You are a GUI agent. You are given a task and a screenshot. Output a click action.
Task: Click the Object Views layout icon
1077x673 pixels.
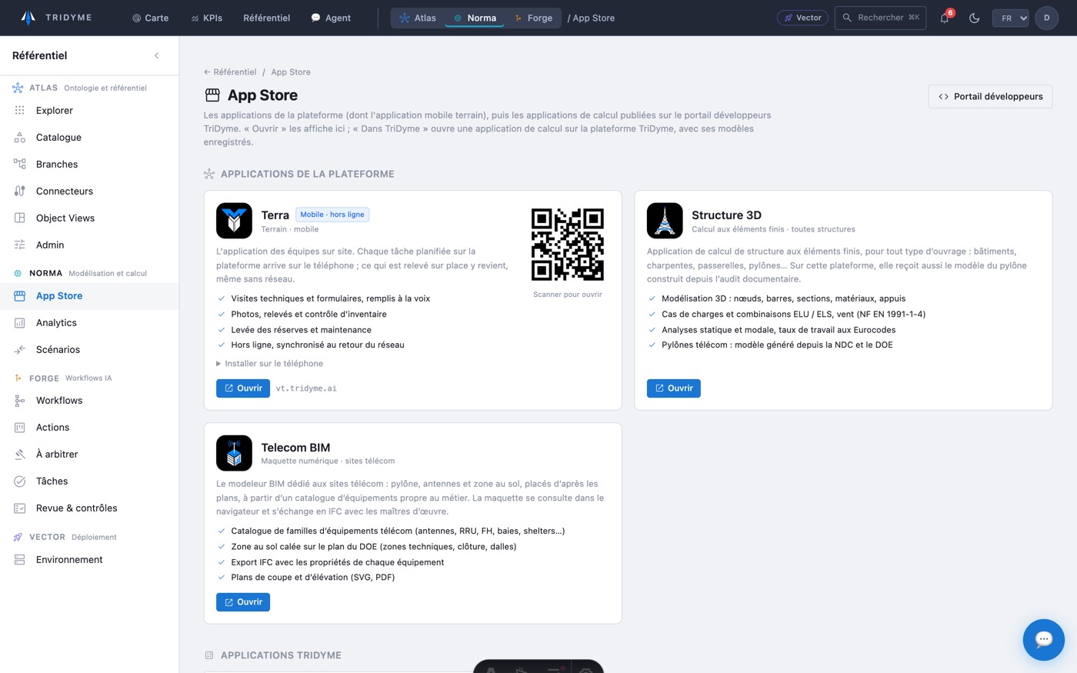coord(20,218)
